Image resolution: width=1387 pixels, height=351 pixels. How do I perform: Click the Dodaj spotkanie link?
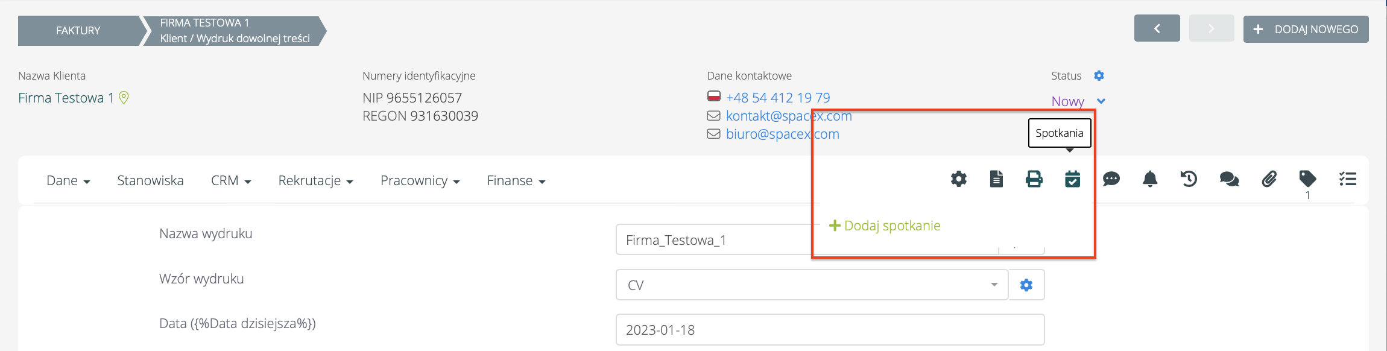point(885,226)
